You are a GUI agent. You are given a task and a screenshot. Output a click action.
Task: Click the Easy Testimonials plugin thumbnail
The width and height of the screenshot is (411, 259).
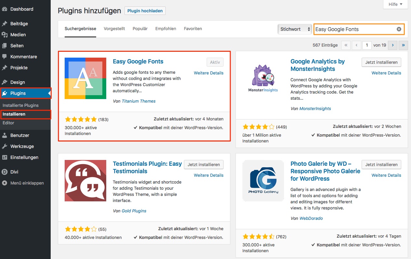coord(85,181)
